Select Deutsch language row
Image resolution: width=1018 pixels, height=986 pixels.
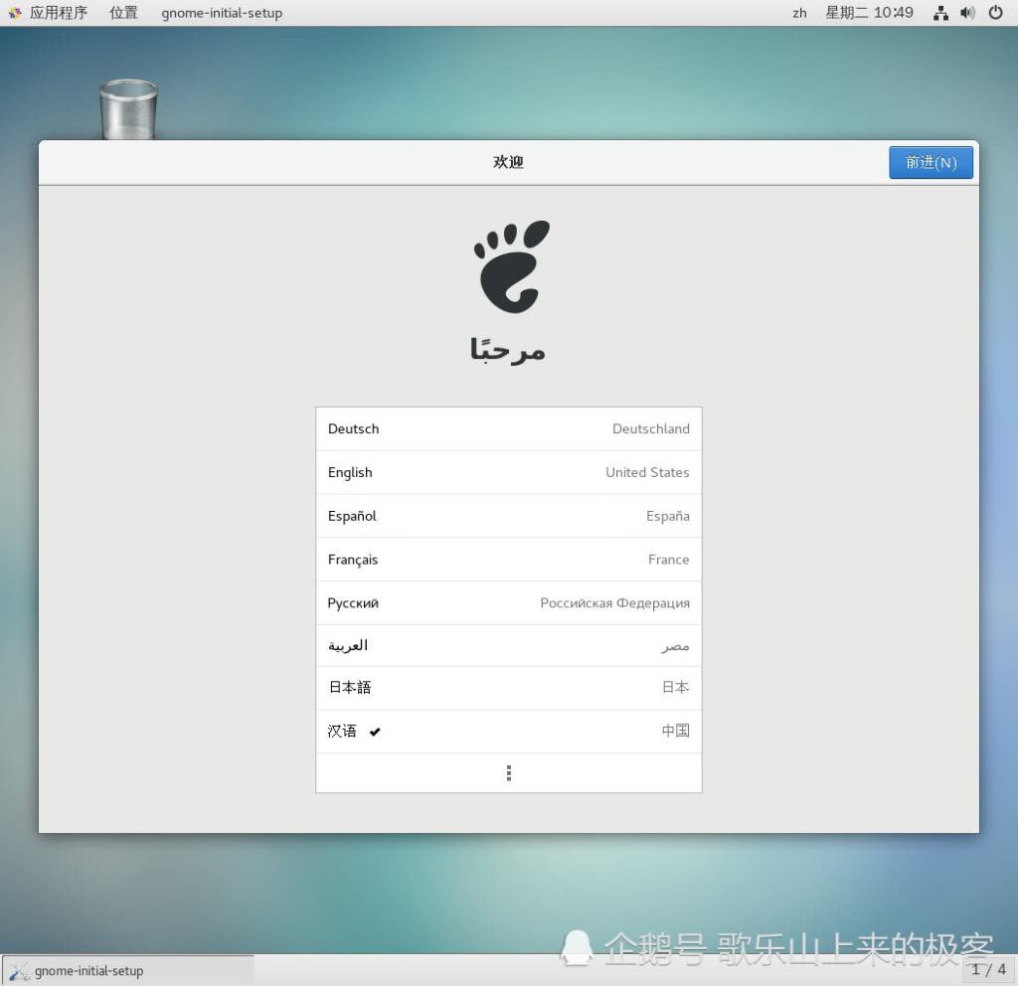tap(508, 428)
